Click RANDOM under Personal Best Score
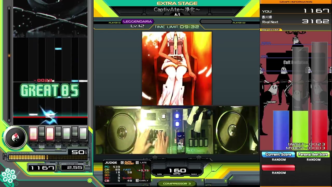This screenshot has width=332, height=187. 314,160
